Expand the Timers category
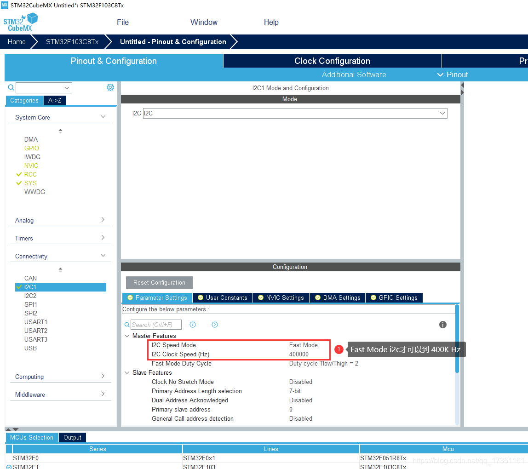 [61, 238]
